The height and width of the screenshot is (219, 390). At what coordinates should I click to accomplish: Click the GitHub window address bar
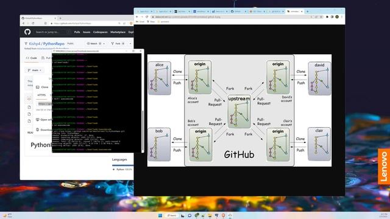click(x=85, y=23)
